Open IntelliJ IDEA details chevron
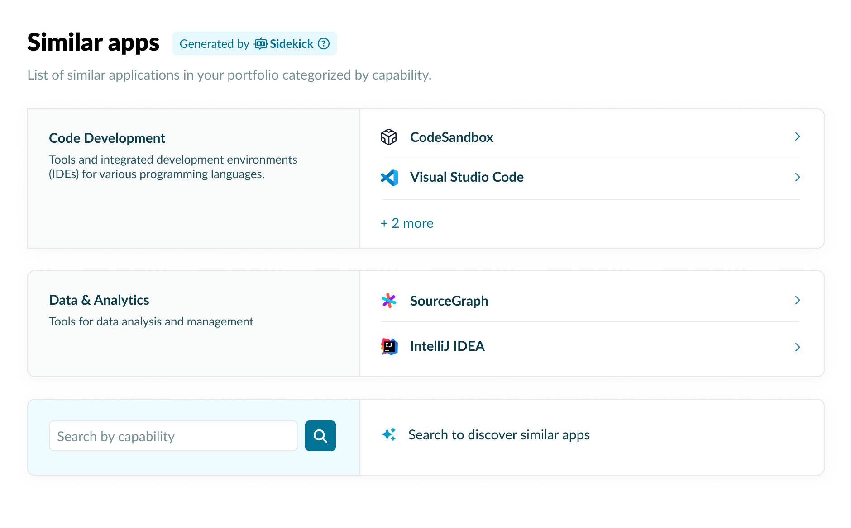This screenshot has width=851, height=528. (797, 347)
